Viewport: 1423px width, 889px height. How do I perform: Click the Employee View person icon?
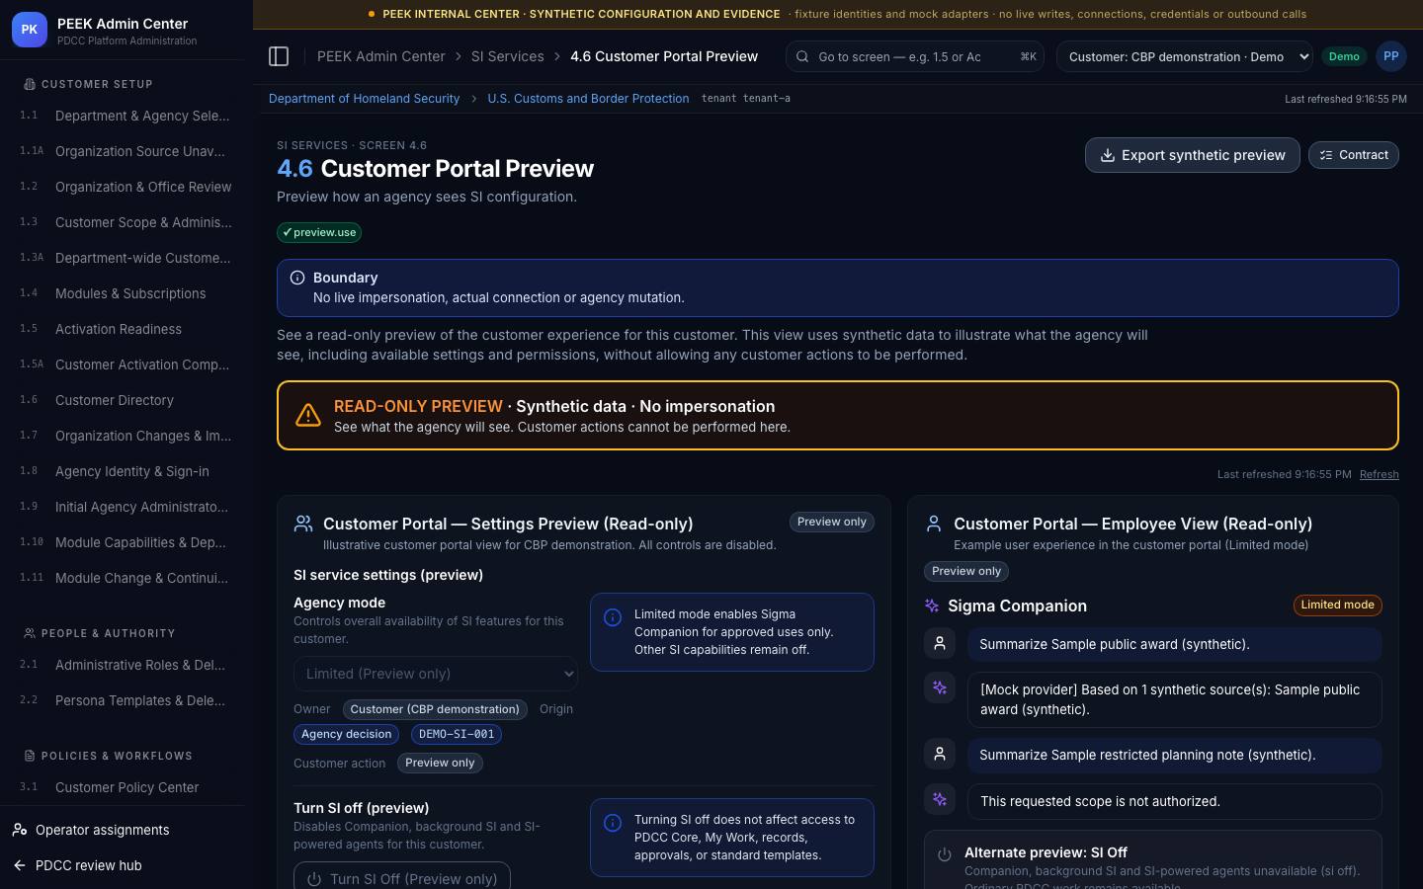pyautogui.click(x=934, y=524)
